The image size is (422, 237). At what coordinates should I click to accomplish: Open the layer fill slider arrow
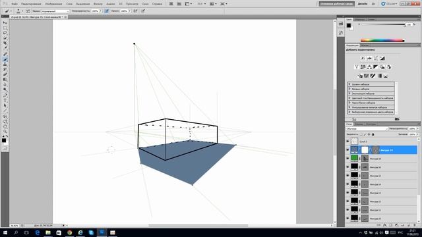point(417,134)
